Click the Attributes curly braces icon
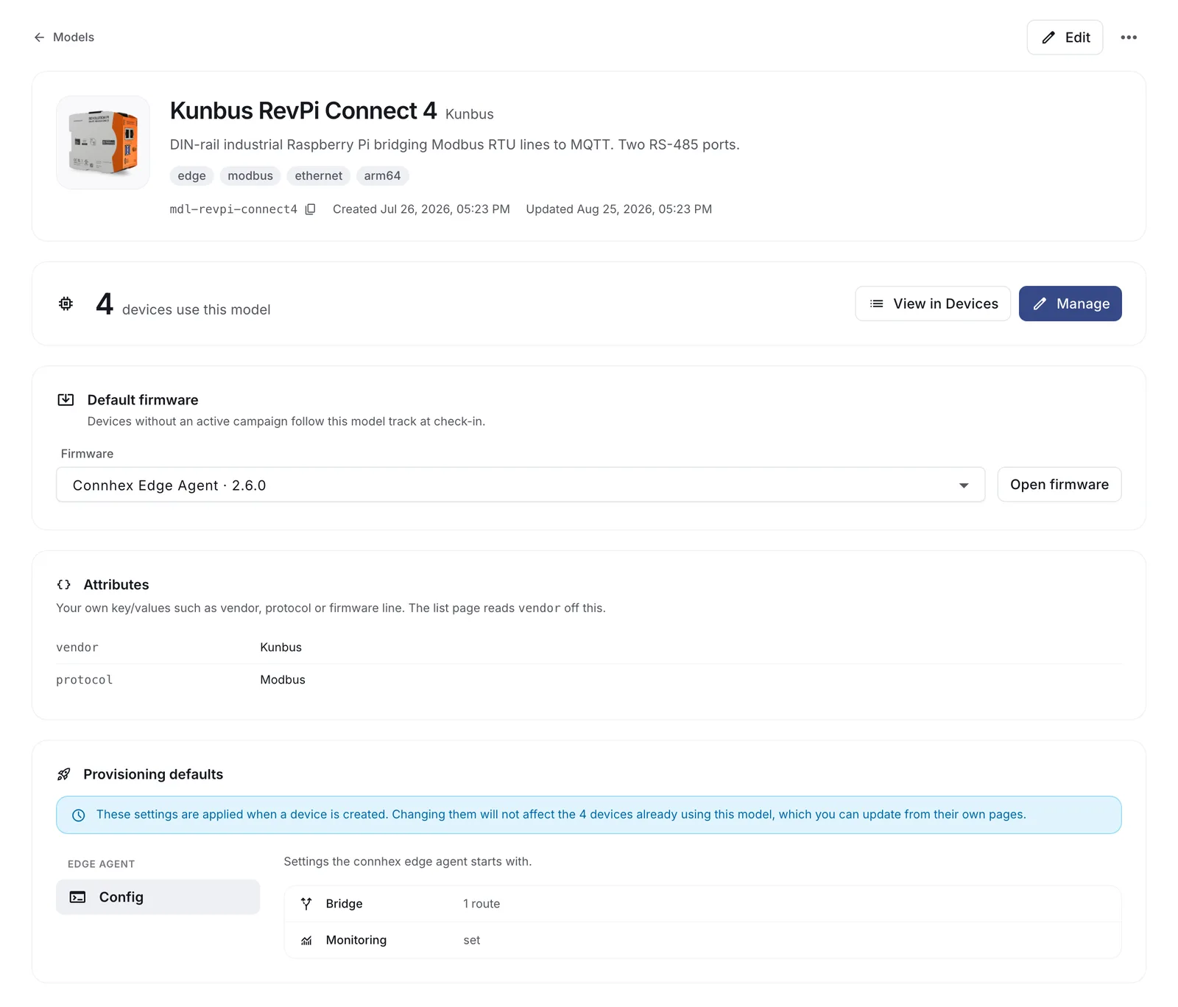This screenshot has width=1178, height=1007. [64, 585]
